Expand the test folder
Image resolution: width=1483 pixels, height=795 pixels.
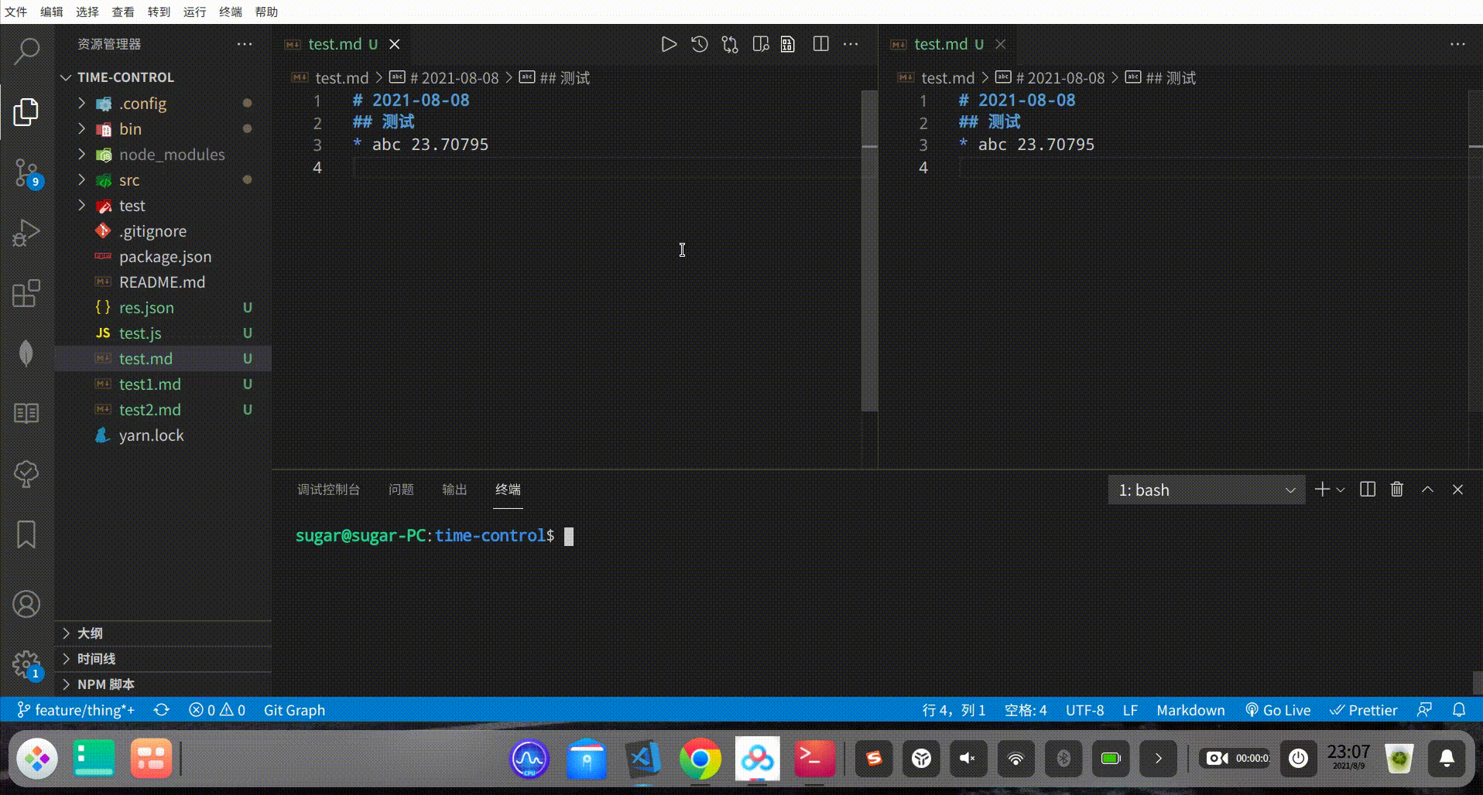[163, 205]
